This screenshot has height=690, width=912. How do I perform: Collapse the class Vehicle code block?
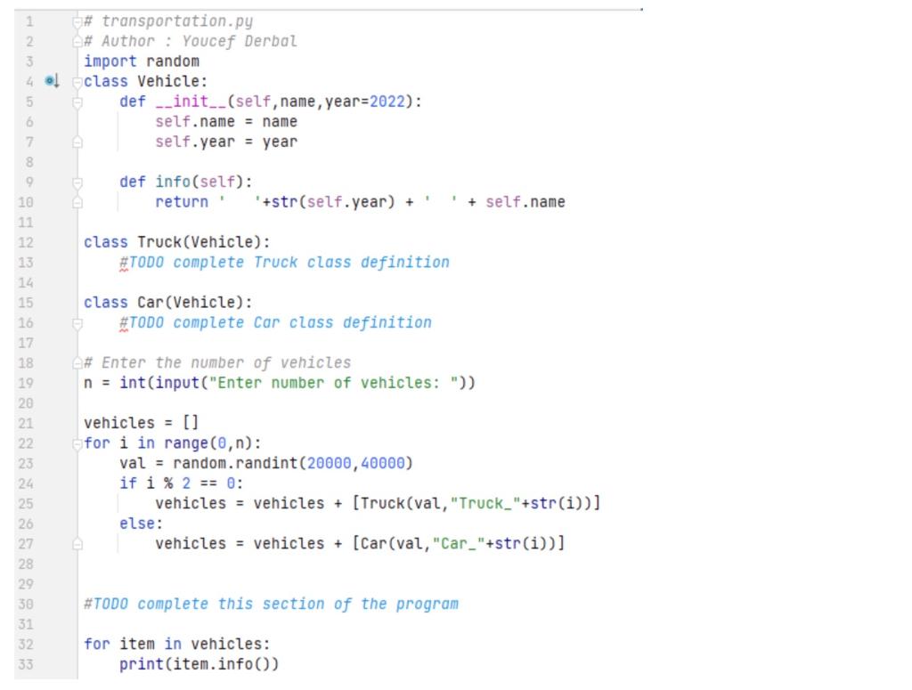[x=77, y=82]
